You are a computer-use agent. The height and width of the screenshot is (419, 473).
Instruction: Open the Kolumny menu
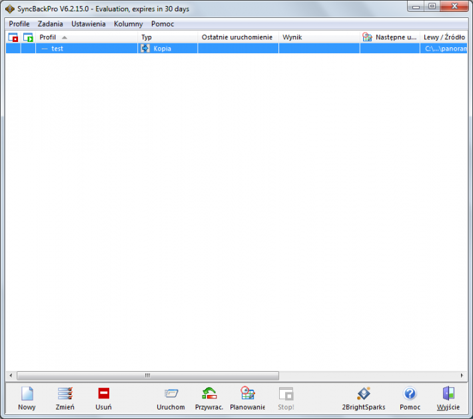tap(128, 24)
